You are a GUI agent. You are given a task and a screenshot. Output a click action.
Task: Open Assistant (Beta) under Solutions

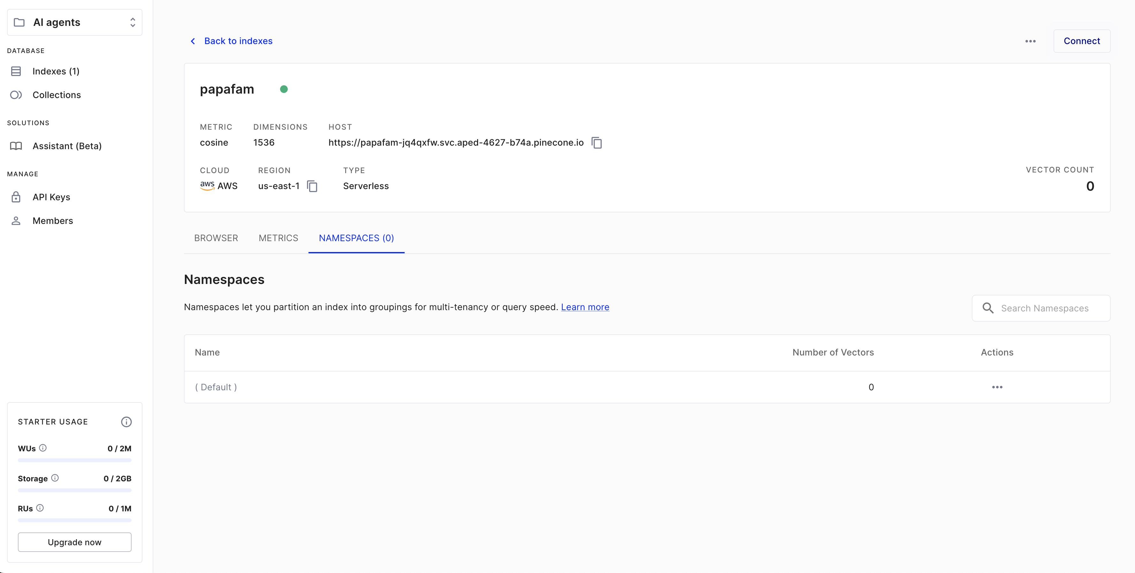[67, 146]
